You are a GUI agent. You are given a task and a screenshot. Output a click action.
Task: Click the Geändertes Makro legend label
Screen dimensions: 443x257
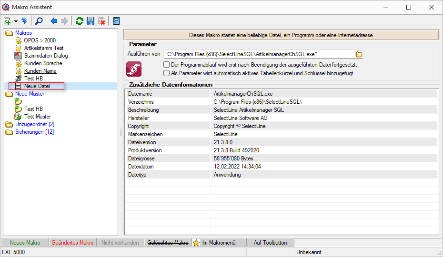(72, 243)
